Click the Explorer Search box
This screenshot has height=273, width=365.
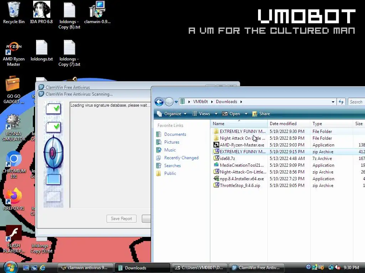pos(356,102)
